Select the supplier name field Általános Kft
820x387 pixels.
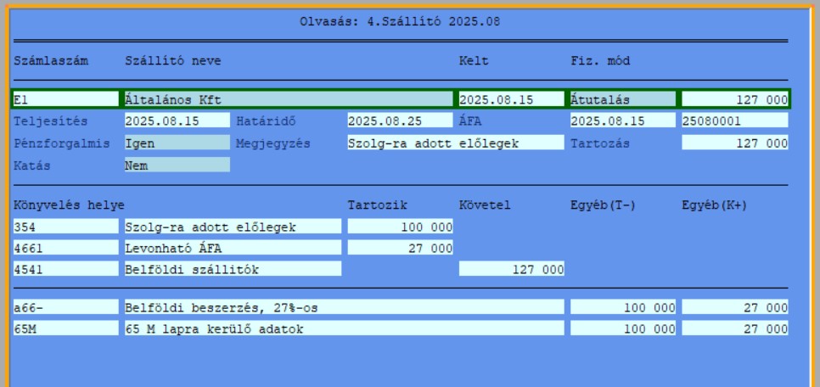[x=289, y=99]
